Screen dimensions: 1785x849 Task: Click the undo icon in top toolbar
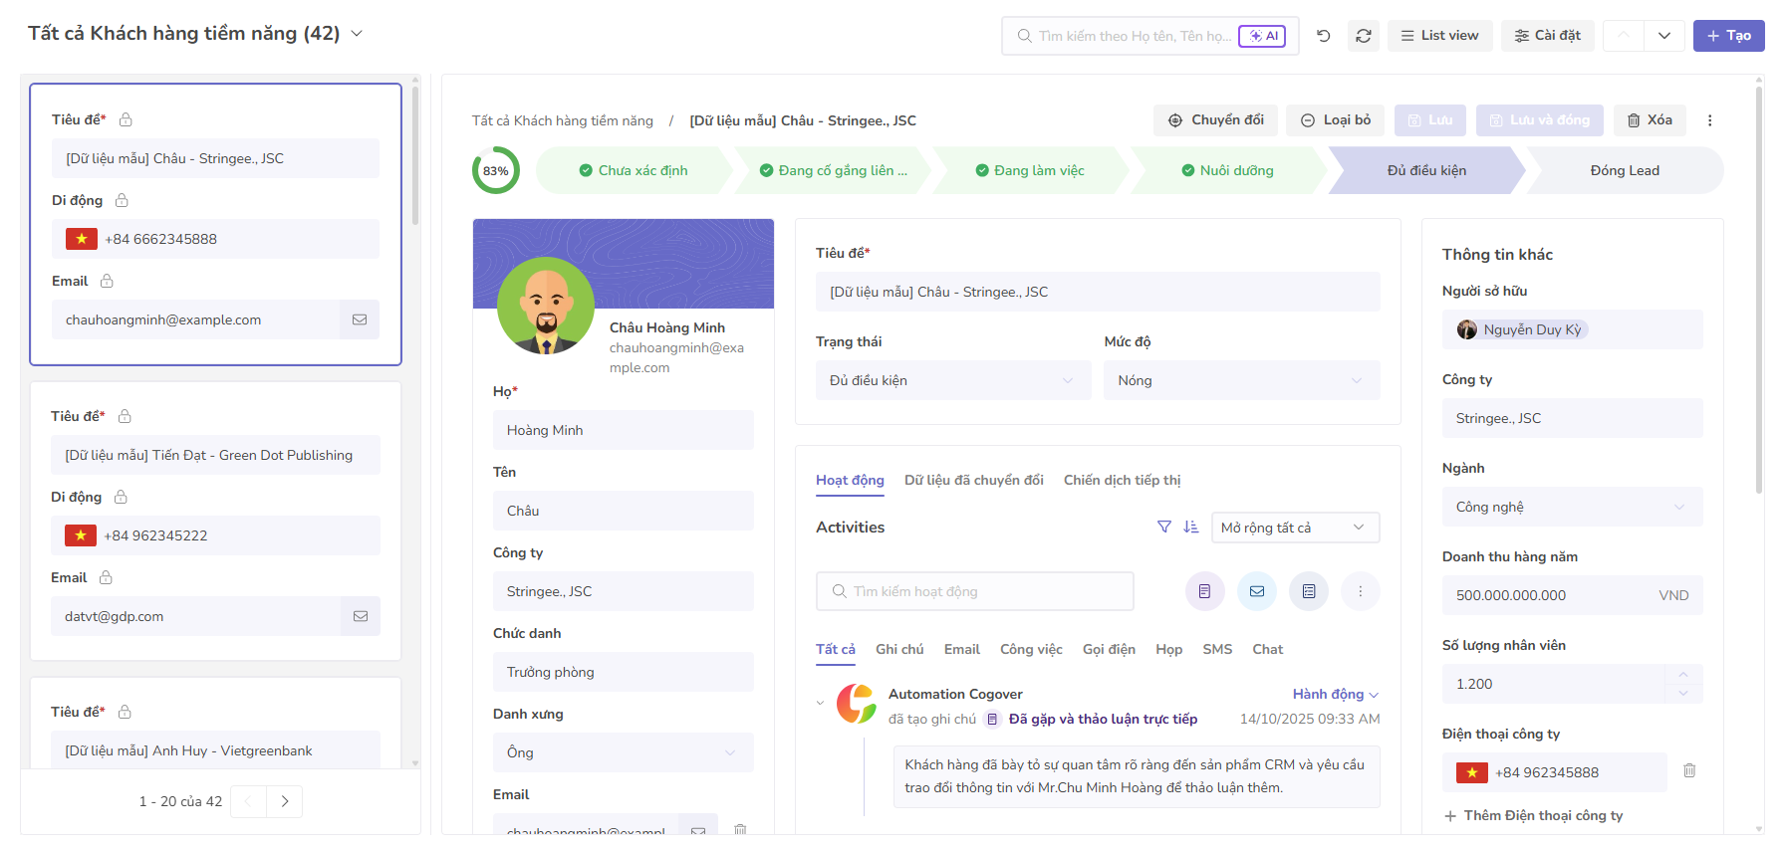pyautogui.click(x=1323, y=36)
